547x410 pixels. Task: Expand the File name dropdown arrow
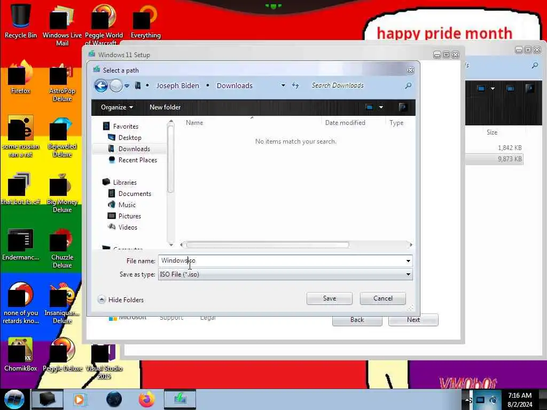coord(408,261)
